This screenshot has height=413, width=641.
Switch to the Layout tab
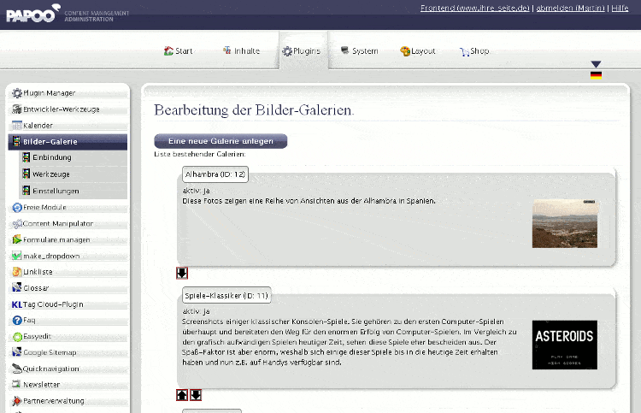pyautogui.click(x=418, y=51)
